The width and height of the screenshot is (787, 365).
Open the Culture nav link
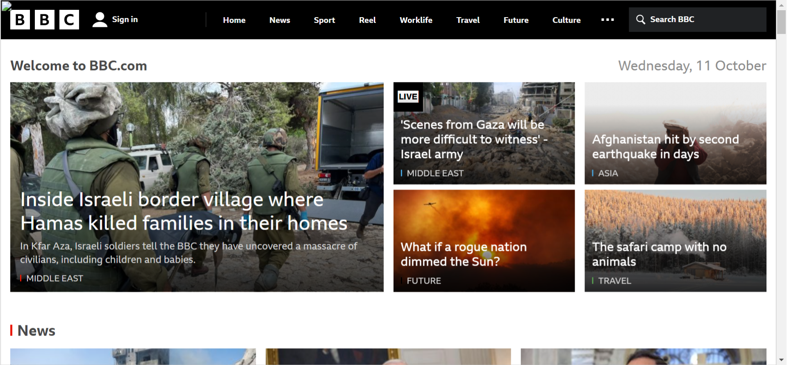coord(566,20)
